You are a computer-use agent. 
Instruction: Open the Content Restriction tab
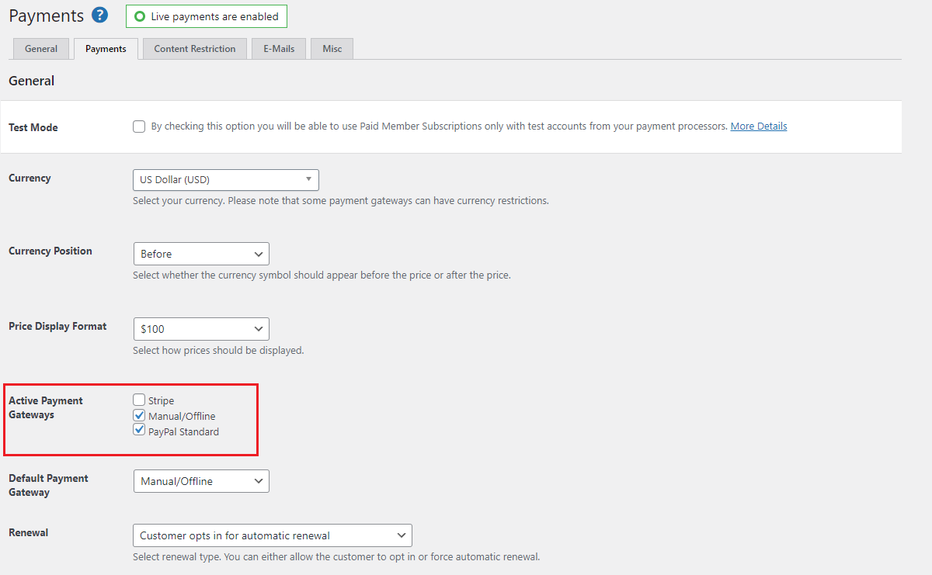194,49
